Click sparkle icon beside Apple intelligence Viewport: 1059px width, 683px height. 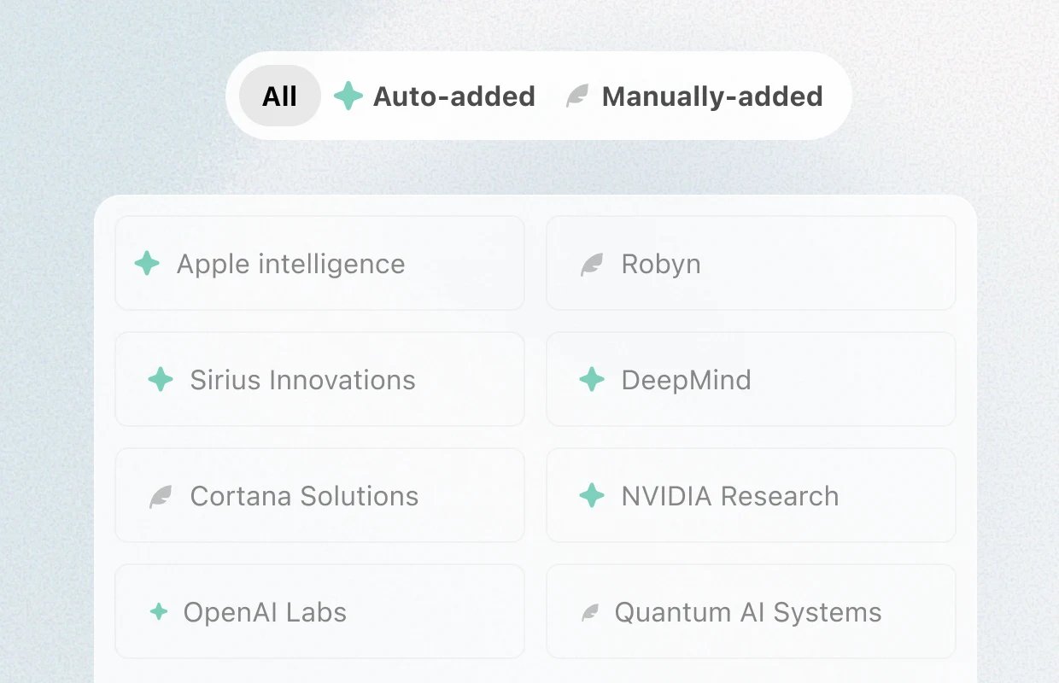pos(148,264)
